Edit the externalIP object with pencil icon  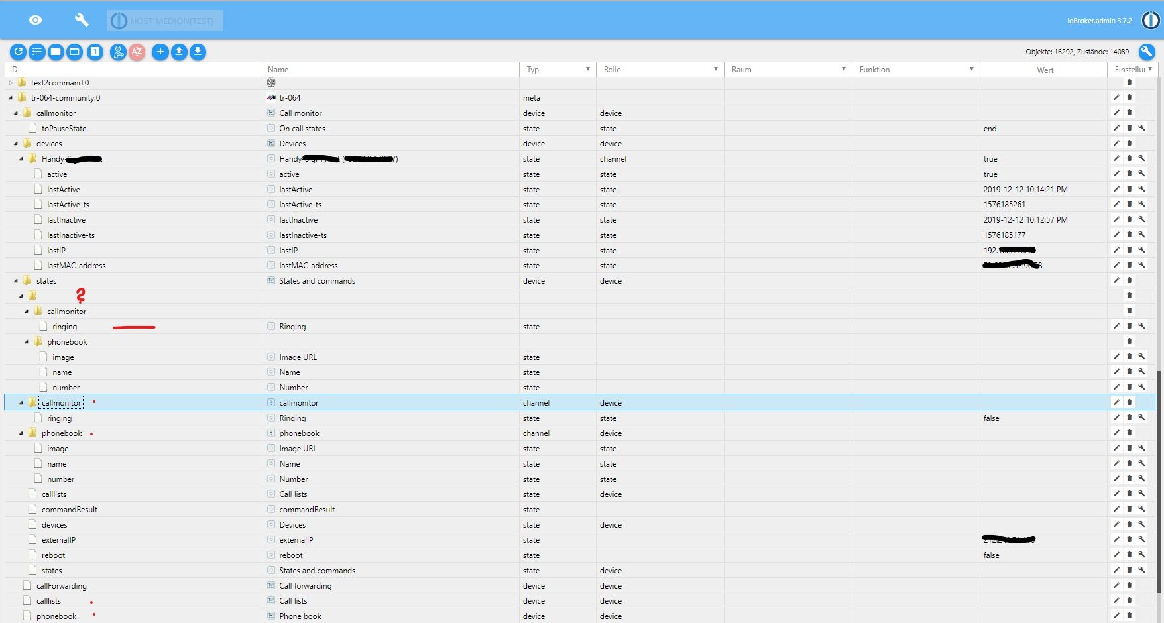[1117, 539]
